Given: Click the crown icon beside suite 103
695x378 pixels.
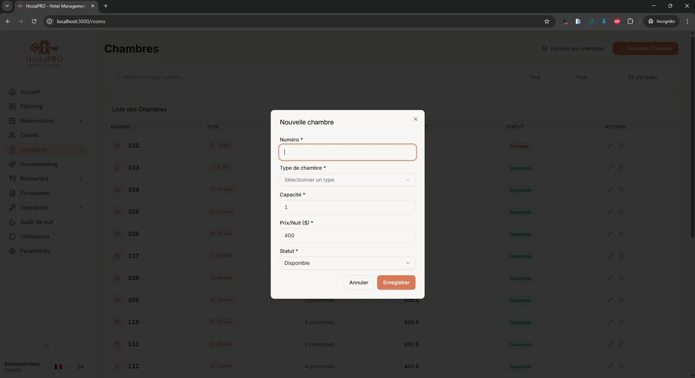Looking at the screenshot, I should (x=117, y=167).
